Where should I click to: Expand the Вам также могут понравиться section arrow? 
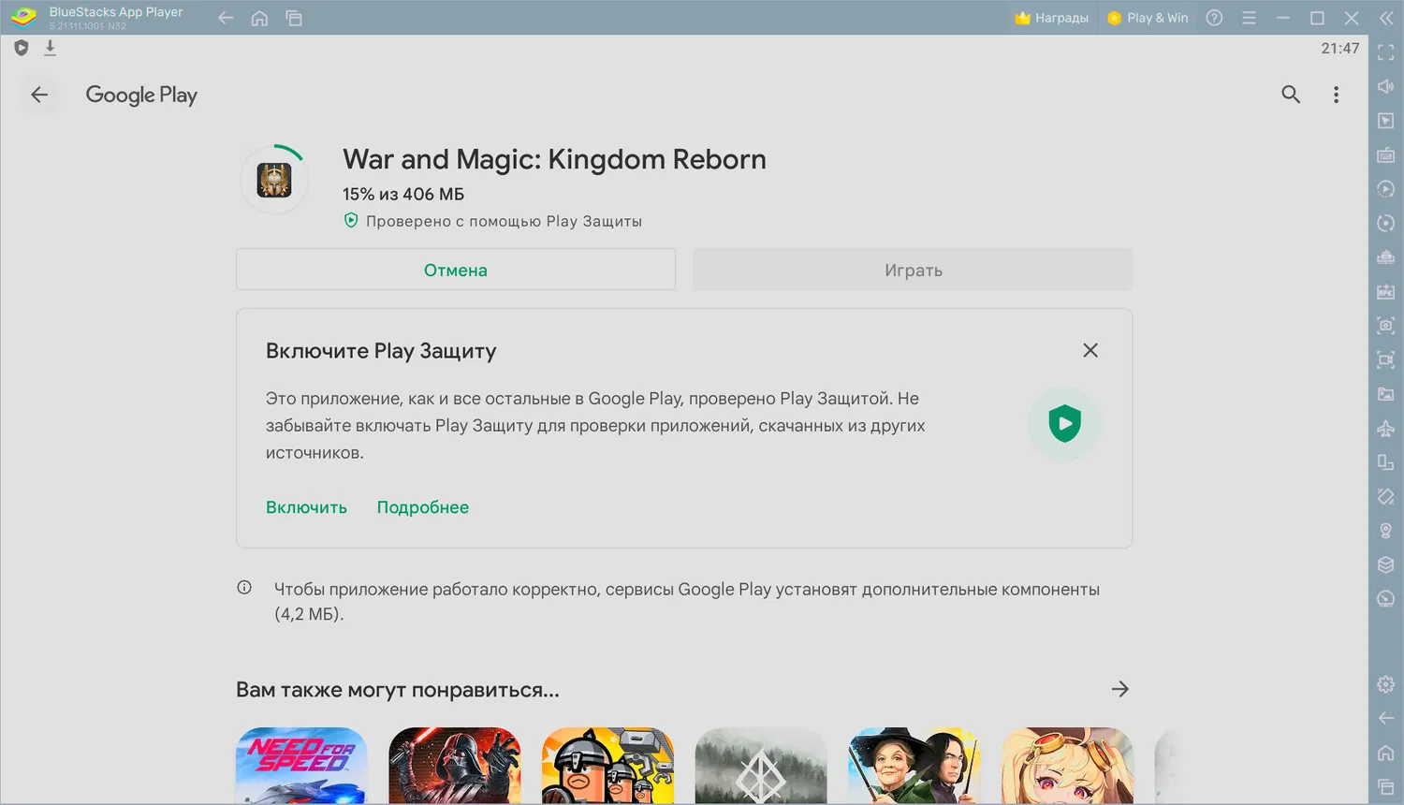1120,690
